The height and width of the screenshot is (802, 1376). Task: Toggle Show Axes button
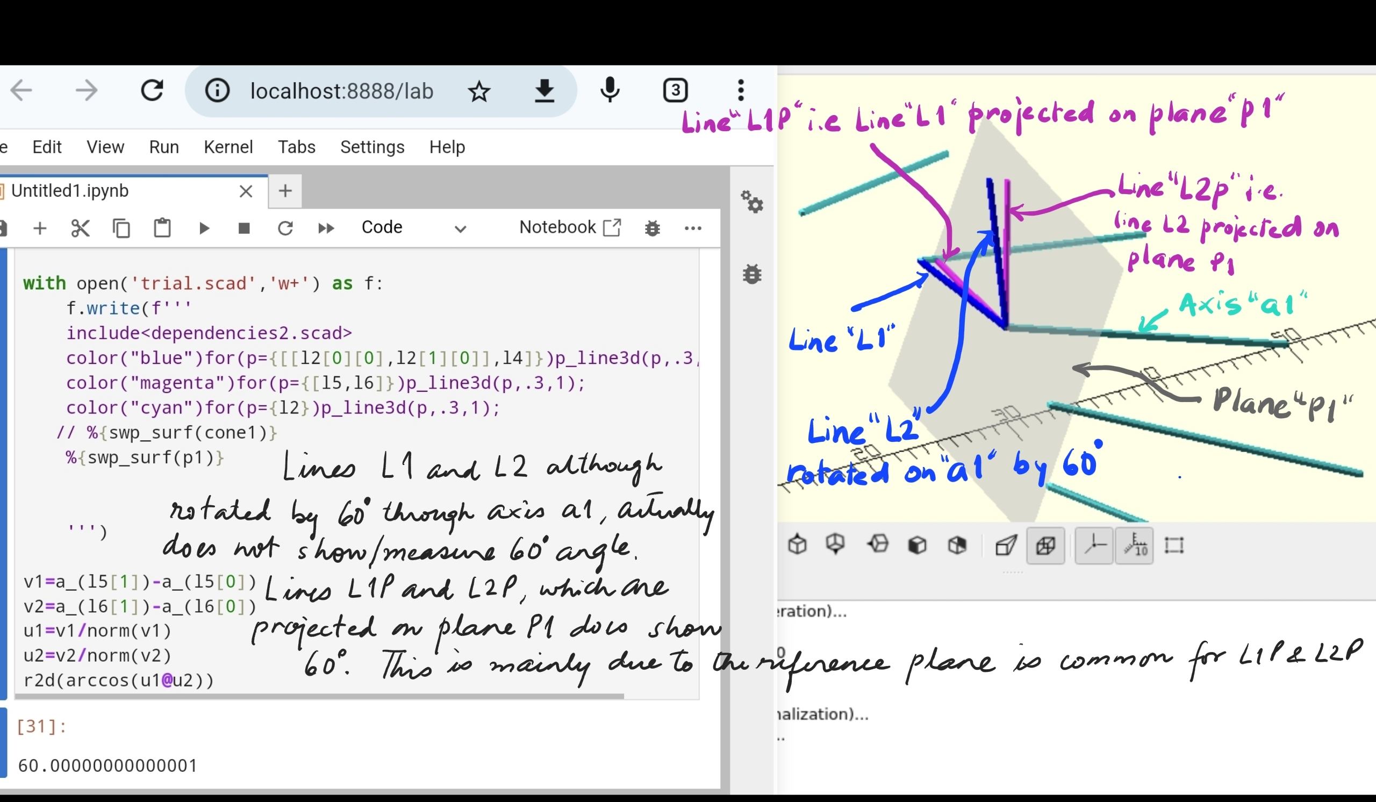coord(1094,545)
